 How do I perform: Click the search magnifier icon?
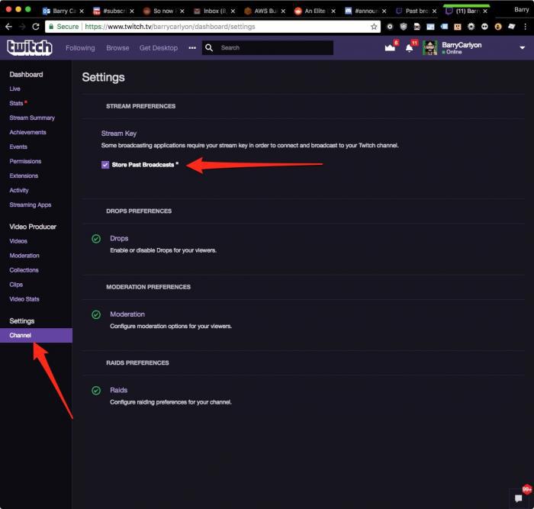pyautogui.click(x=209, y=48)
